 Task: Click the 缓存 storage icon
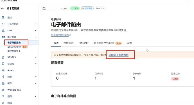[x=3, y=83]
